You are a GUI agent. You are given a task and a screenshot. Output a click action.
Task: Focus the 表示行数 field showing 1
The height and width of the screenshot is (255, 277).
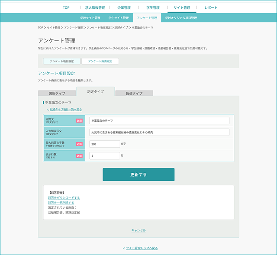point(105,156)
